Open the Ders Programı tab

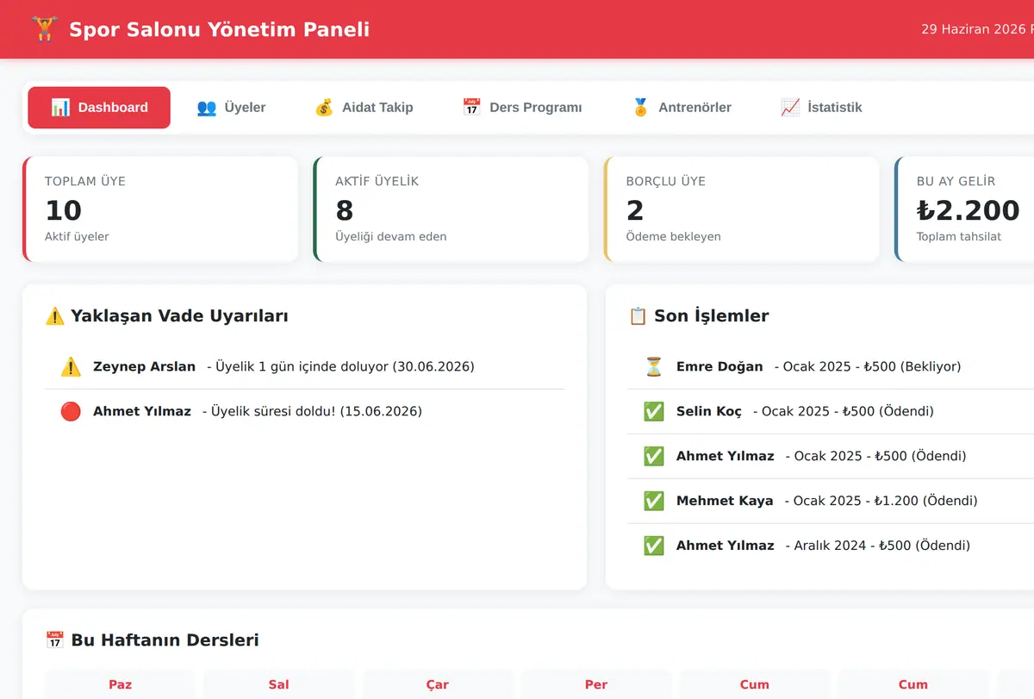pos(522,108)
